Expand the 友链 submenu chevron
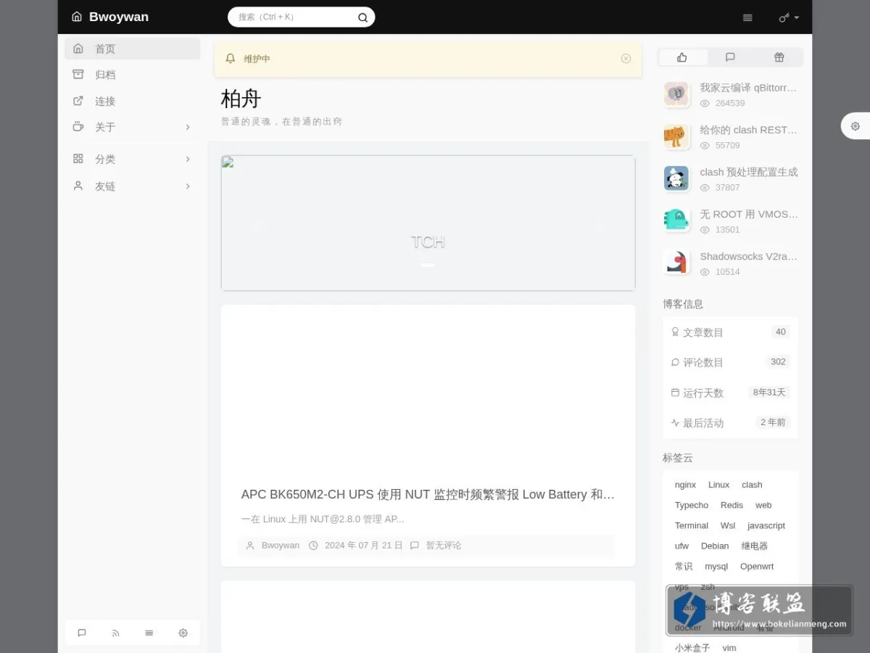Screen dimensions: 870x653 coord(188,186)
